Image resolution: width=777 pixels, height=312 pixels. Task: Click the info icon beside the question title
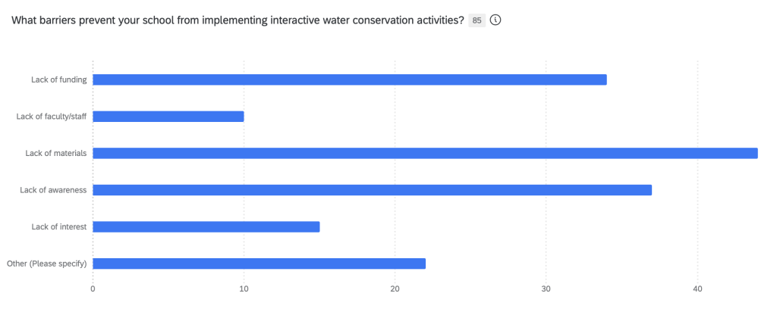[495, 20]
